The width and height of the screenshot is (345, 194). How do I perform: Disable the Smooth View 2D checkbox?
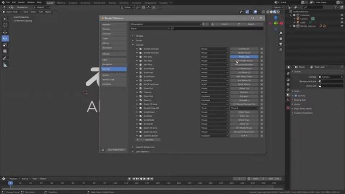click(x=141, y=108)
